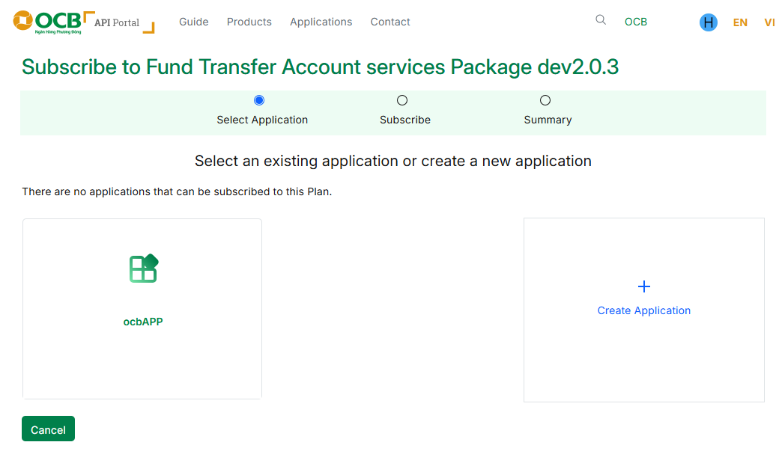Click the Summary step label
The width and height of the screenshot is (782, 454).
[548, 120]
